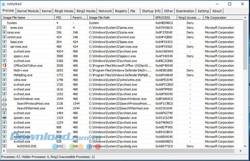250x161 pixels.
Task: Sort by Parent column header
Action: point(79,18)
